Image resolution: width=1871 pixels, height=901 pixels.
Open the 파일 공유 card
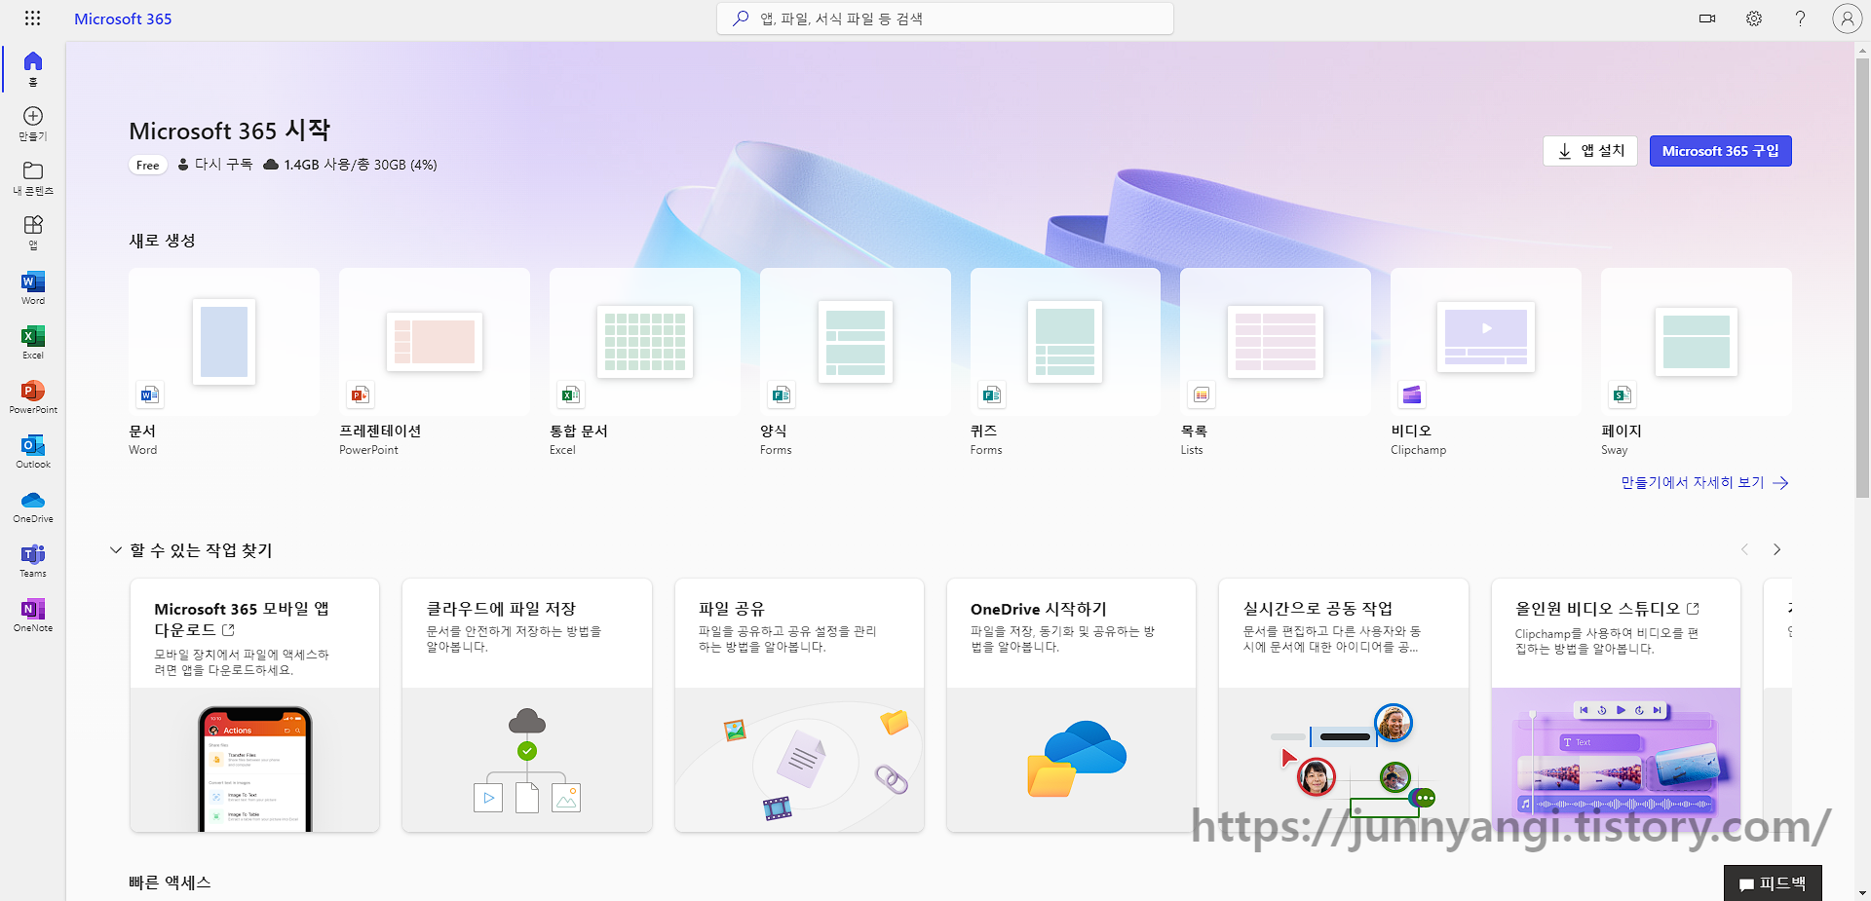click(x=799, y=705)
